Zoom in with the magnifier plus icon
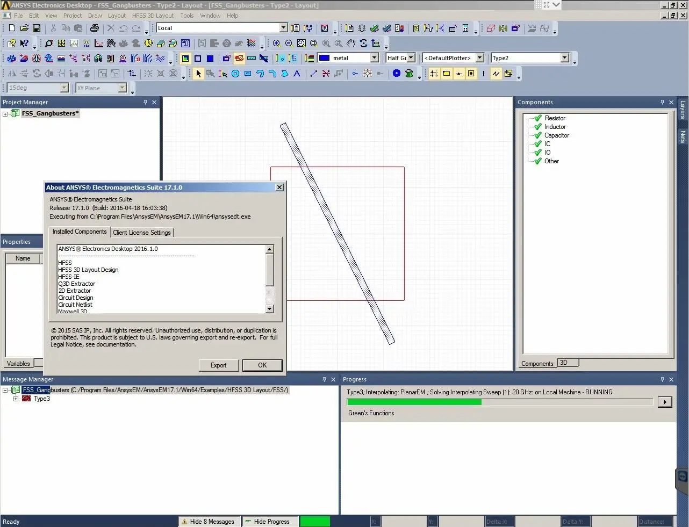 [x=277, y=43]
